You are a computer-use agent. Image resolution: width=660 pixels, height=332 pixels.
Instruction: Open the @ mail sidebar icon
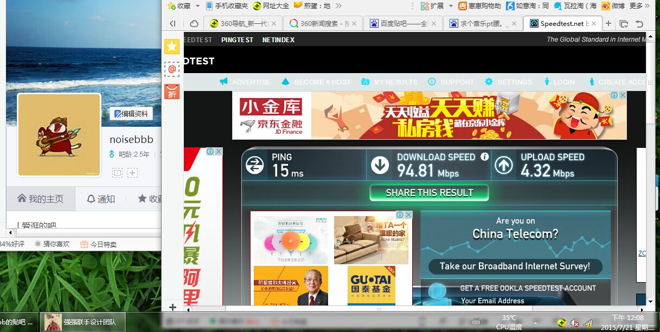coord(172,69)
